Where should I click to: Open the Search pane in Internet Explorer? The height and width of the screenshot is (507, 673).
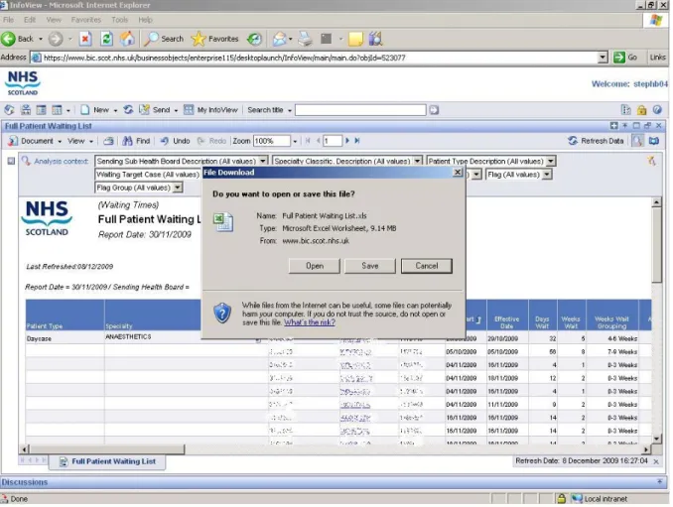tap(164, 39)
